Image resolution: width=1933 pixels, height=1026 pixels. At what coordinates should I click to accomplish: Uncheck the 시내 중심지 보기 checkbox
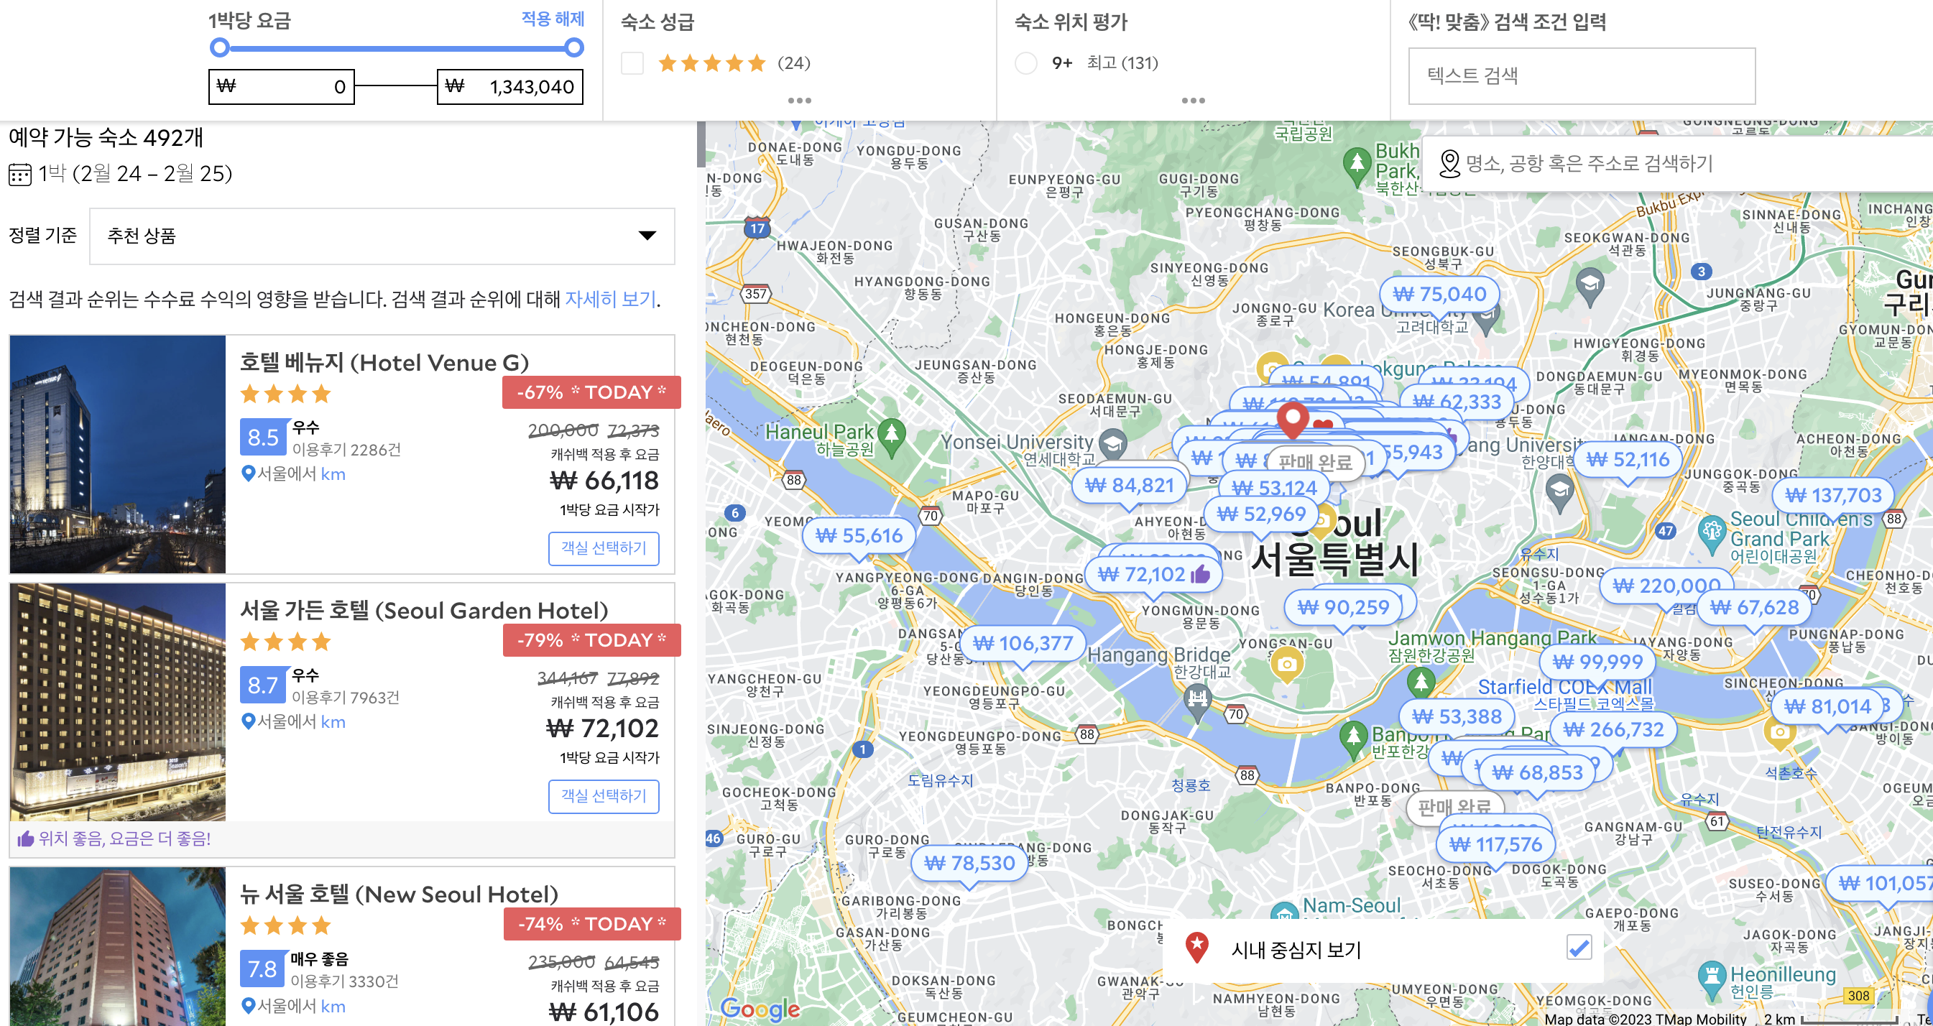[1579, 948]
